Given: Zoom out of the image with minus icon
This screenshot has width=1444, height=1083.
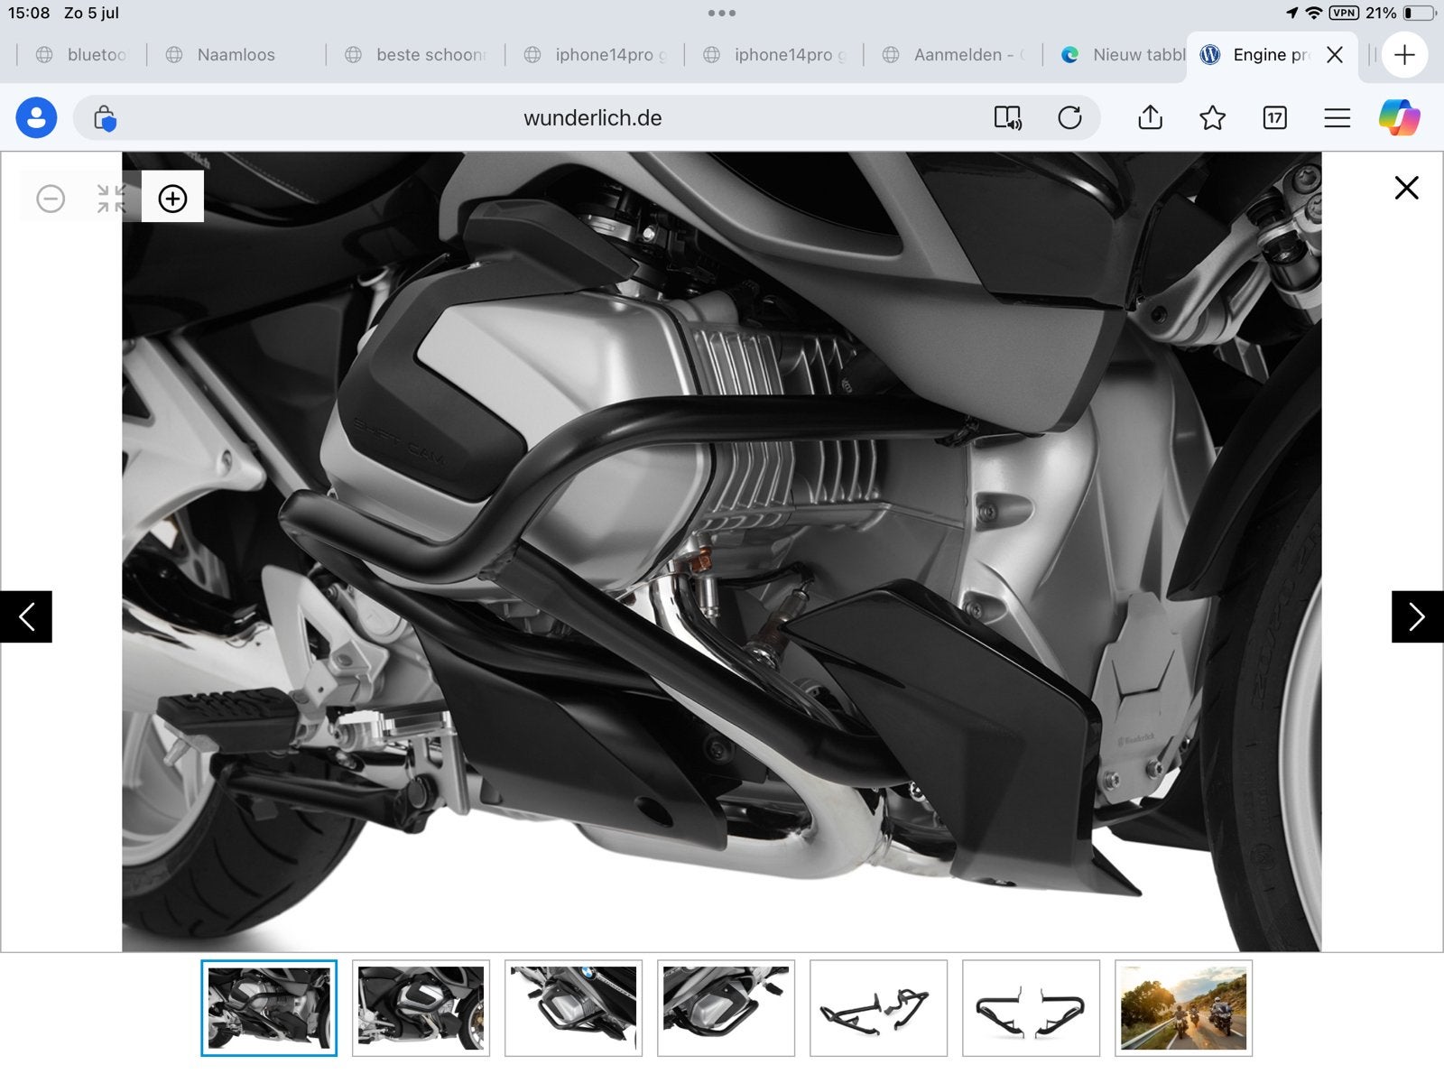Looking at the screenshot, I should [51, 199].
